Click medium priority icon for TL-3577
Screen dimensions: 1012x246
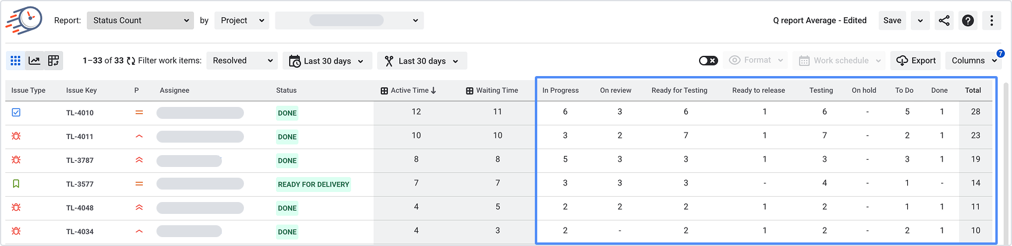point(139,184)
